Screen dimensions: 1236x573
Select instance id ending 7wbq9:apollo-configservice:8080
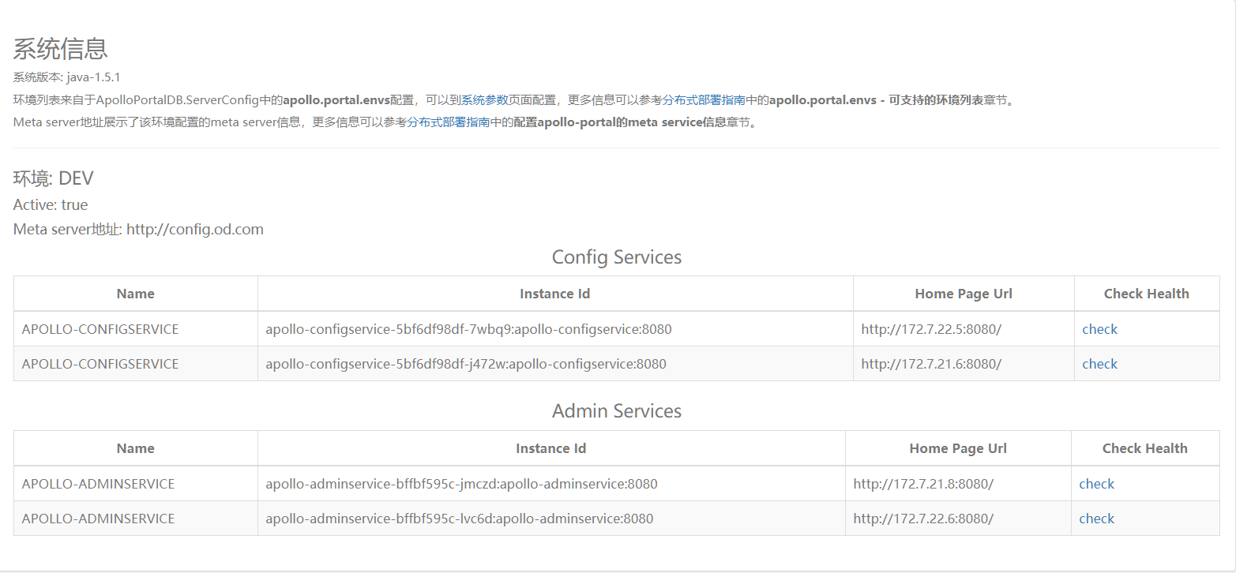(468, 329)
